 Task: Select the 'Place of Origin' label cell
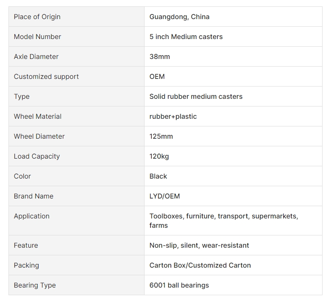pos(76,17)
